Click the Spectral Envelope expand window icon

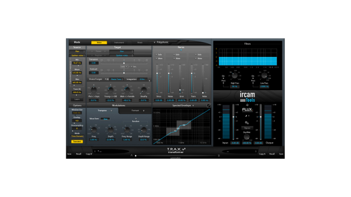pyautogui.click(x=208, y=106)
